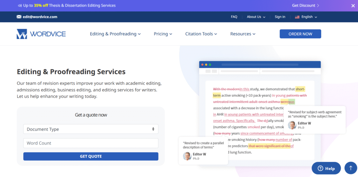Click the highlighted 'short-' word in document
358x177 pixels.
300,89
